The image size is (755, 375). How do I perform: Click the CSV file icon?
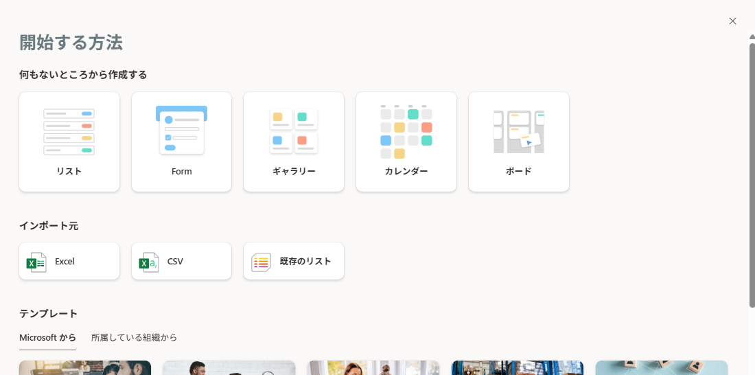[x=149, y=262]
